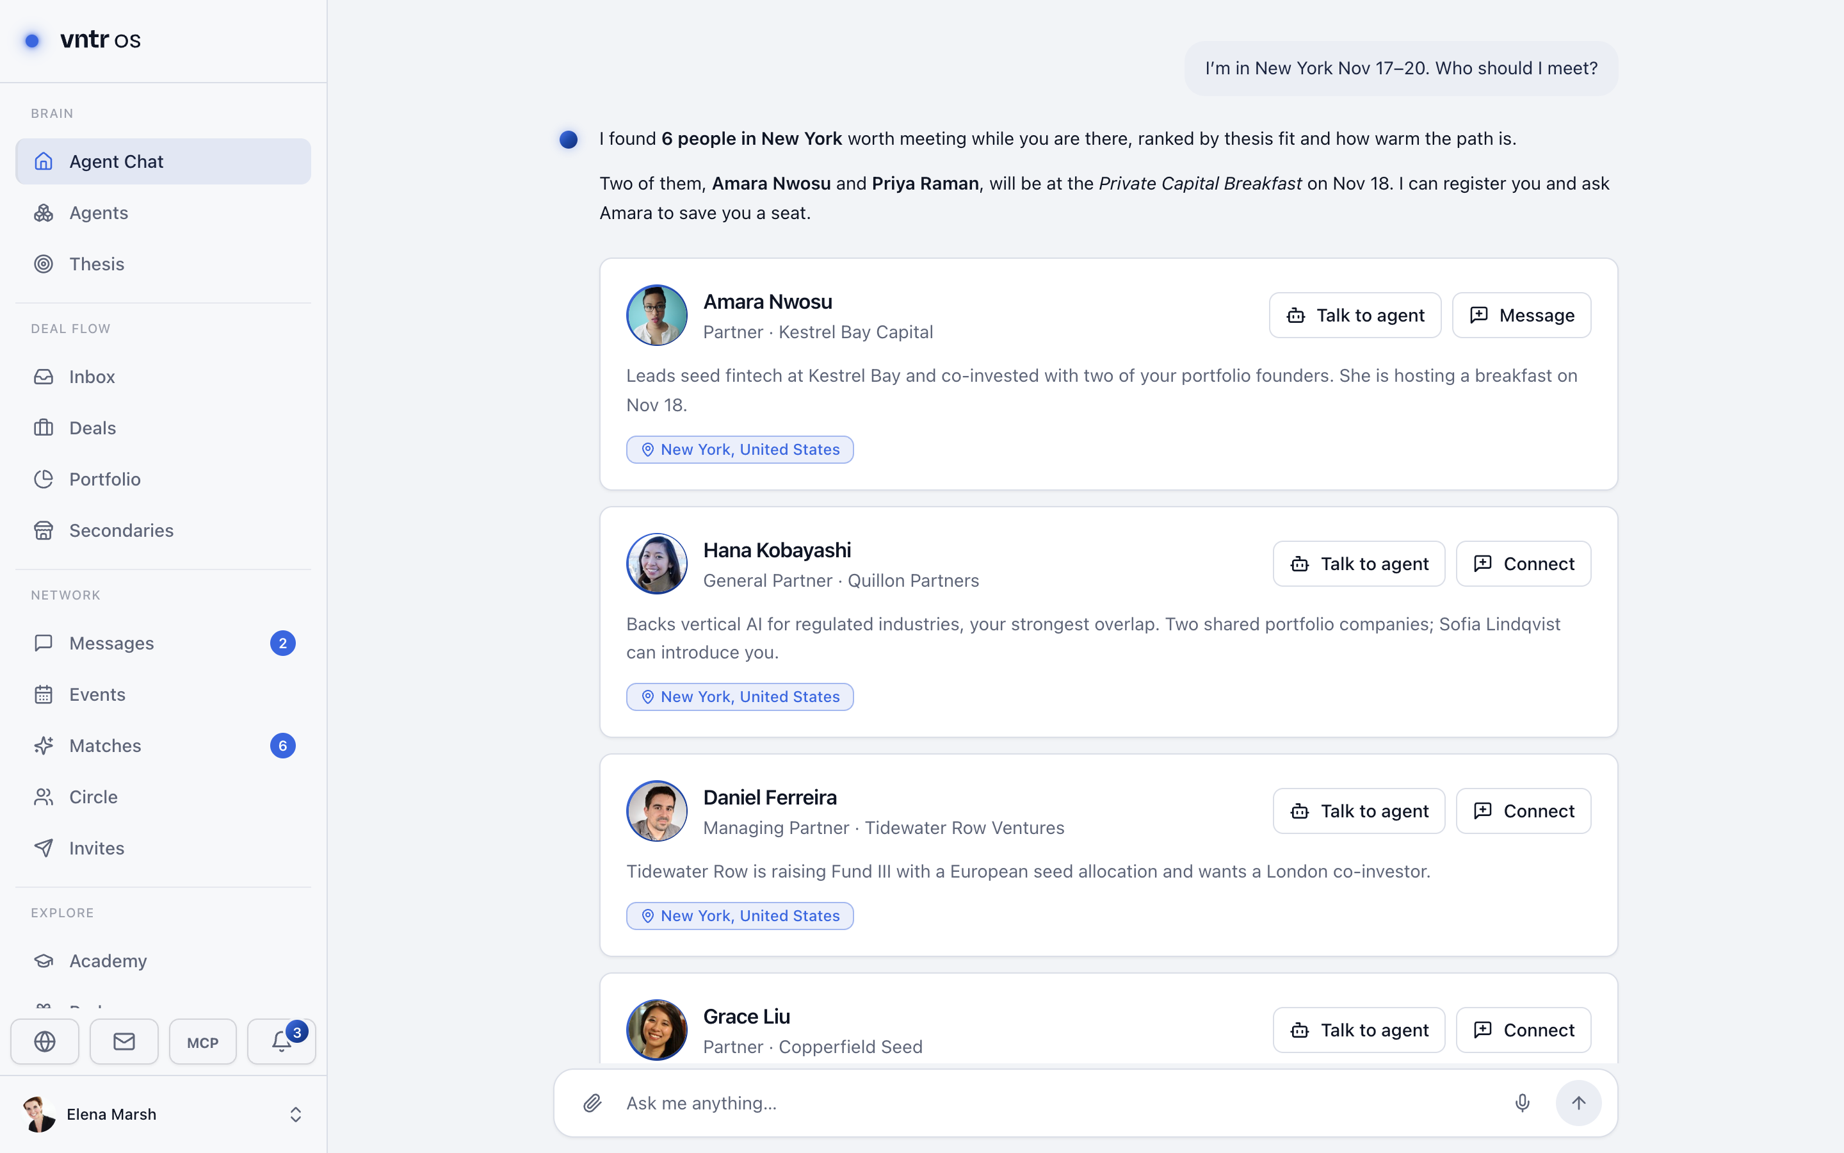Open the Portfolio page

(x=163, y=479)
